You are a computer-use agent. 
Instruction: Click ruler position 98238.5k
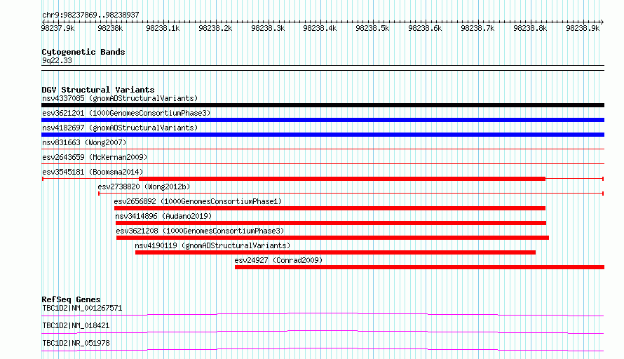[x=372, y=28]
